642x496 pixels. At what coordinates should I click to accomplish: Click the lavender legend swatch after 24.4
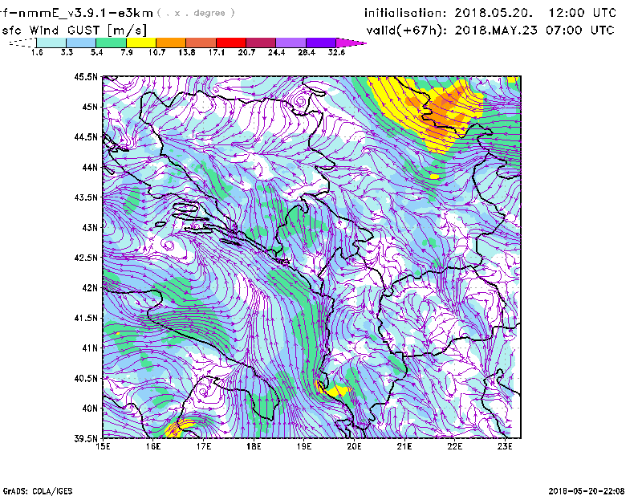291,43
